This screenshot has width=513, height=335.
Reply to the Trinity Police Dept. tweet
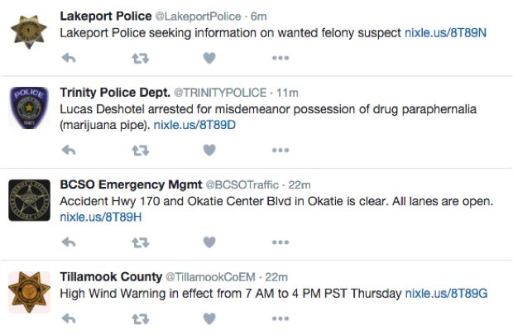69,151
